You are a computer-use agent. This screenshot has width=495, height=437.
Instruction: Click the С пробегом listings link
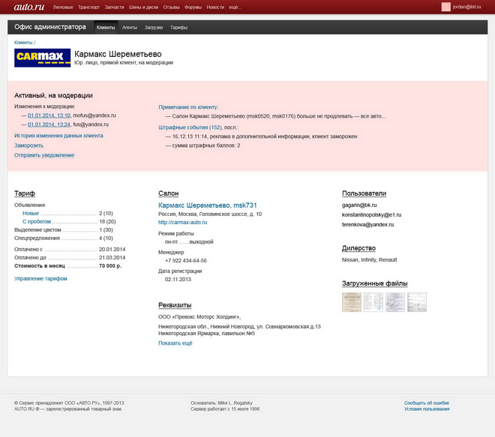point(37,221)
